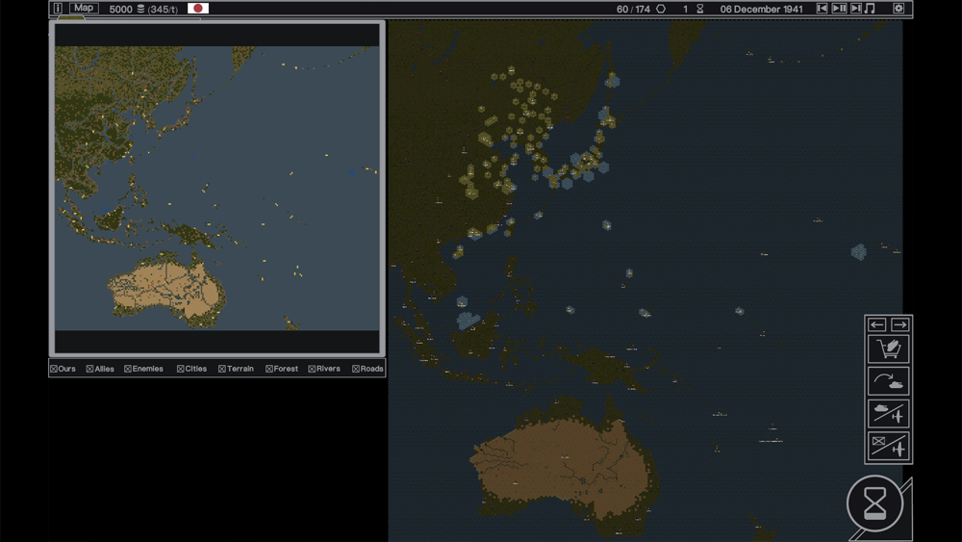Click the 06 December 1941 date
Screen dimensions: 962x542
pyautogui.click(x=761, y=9)
